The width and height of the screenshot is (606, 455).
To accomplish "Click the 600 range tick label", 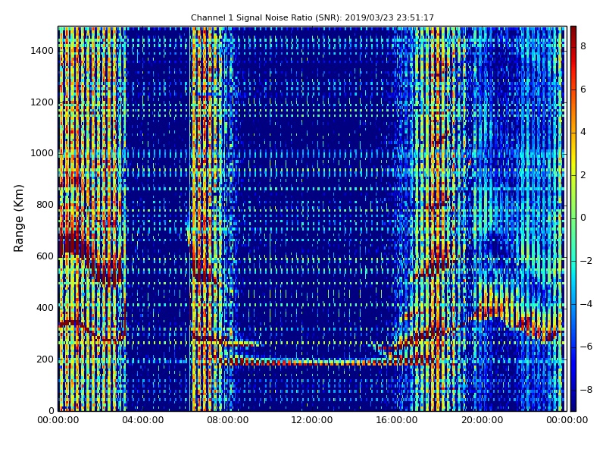I will [45, 256].
